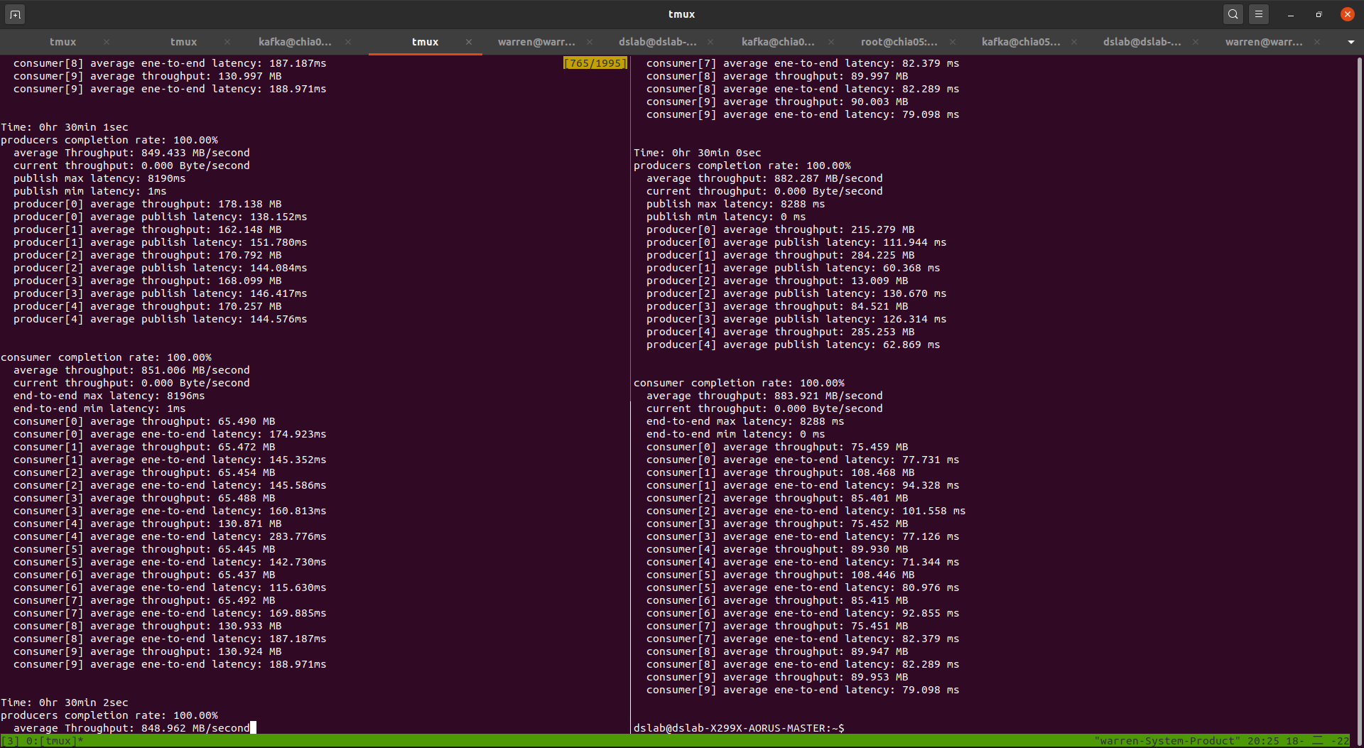Click the 20:25 clock in tmux status bar
1364x748 pixels.
(x=1262, y=740)
